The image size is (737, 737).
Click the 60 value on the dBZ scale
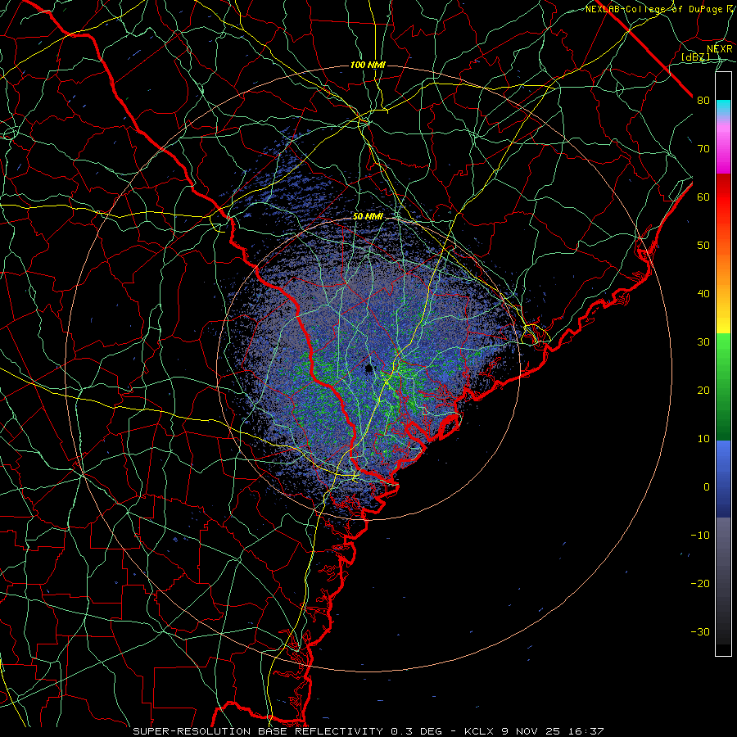pyautogui.click(x=703, y=197)
